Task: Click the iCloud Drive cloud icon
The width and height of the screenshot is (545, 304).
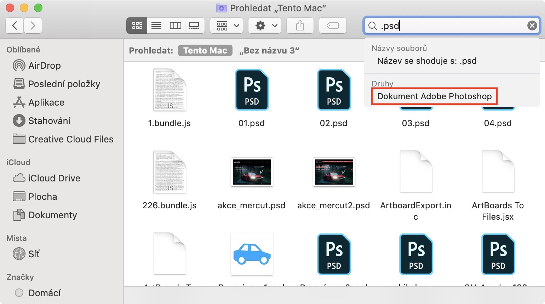Action: 19,178
